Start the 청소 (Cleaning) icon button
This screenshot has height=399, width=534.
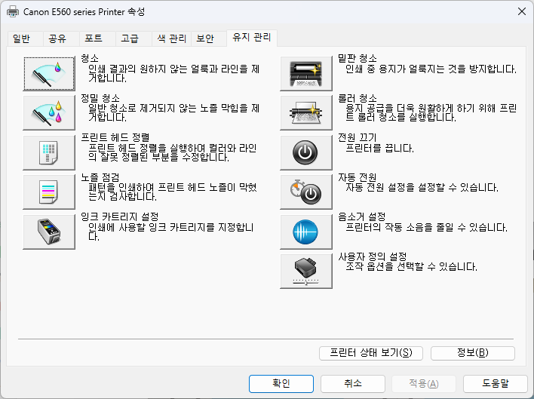click(49, 73)
